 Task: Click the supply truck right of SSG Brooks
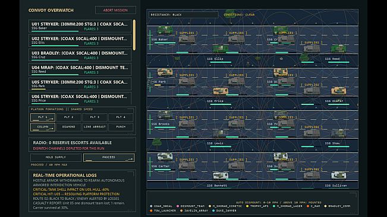click(x=187, y=124)
